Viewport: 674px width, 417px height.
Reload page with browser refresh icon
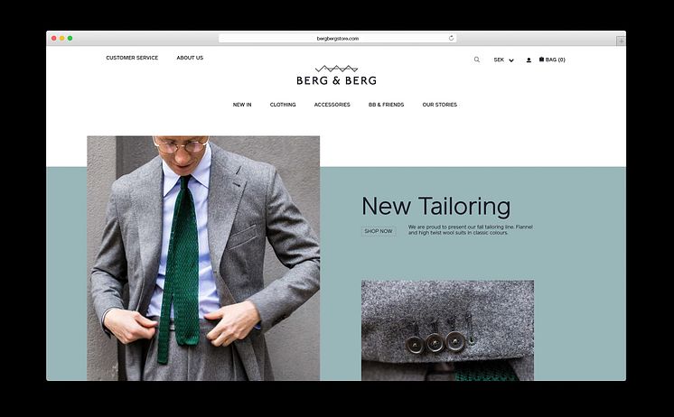(x=451, y=38)
